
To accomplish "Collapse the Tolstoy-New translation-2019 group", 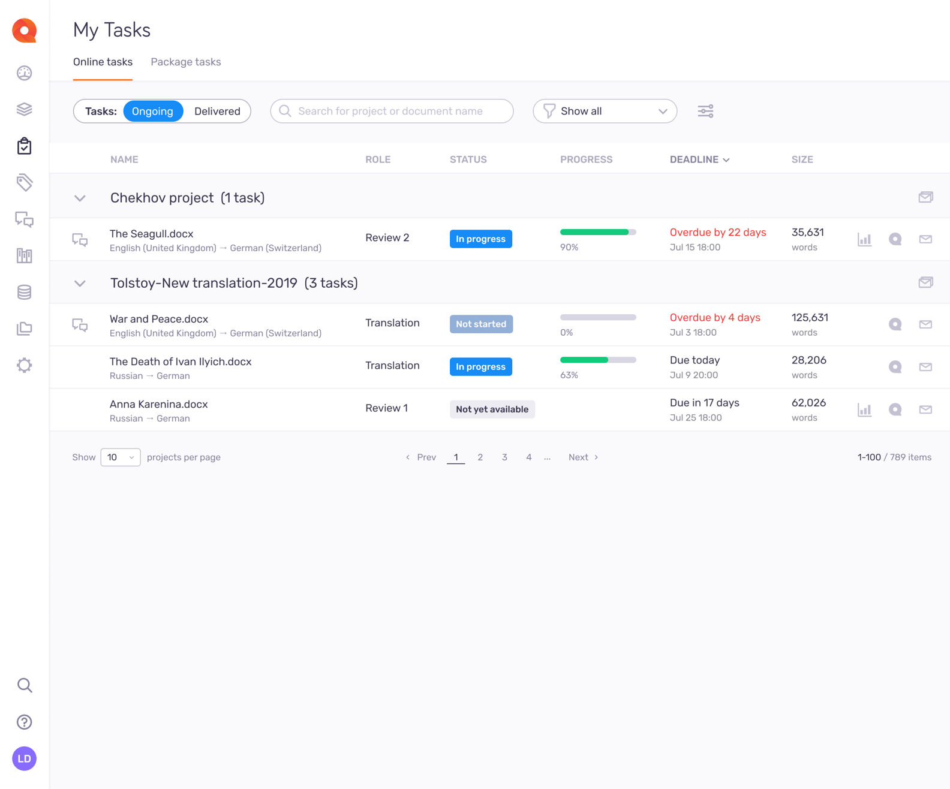I will point(80,283).
